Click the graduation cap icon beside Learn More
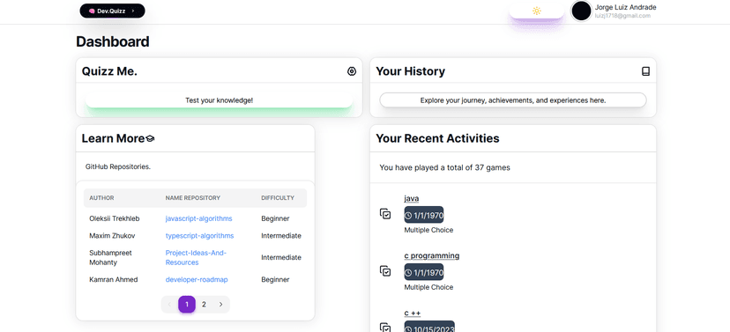730x332 pixels. point(150,138)
